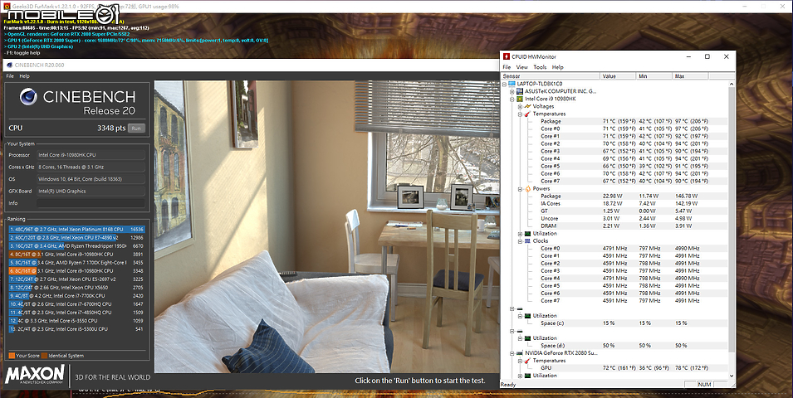Select ranking row Intel Core i5-5300U CPU
793x398 pixels.
coord(76,329)
